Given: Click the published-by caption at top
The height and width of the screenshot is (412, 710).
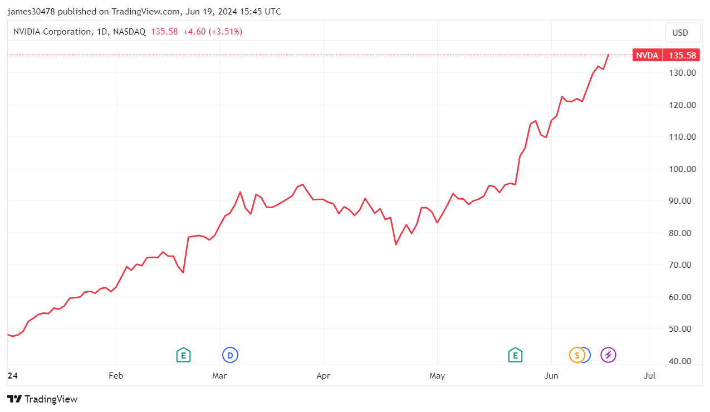Looking at the screenshot, I should (x=144, y=11).
